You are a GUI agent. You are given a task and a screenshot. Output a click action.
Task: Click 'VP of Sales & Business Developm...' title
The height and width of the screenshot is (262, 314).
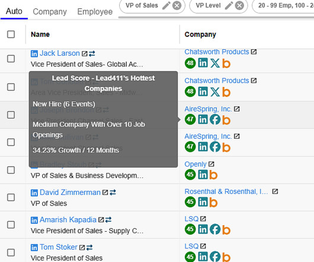[87, 175]
